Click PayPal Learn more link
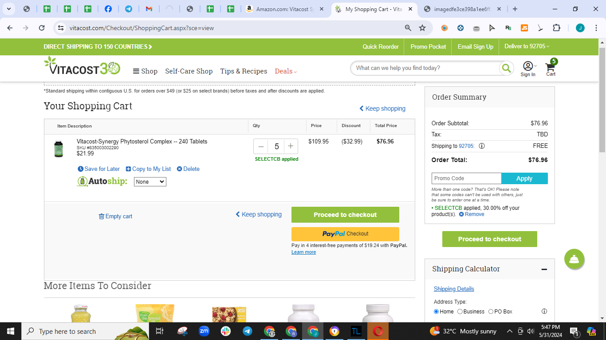The height and width of the screenshot is (340, 606). pos(303,252)
